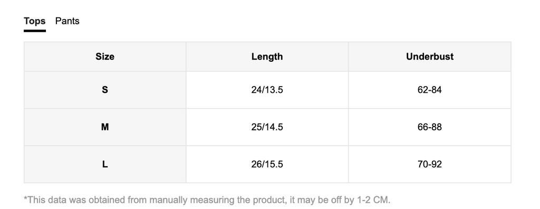Click the 25/14.5 length cell
The width and height of the screenshot is (540, 209).
pyautogui.click(x=267, y=127)
